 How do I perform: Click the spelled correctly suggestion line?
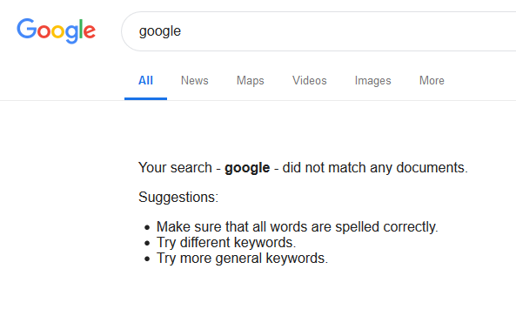[298, 227]
